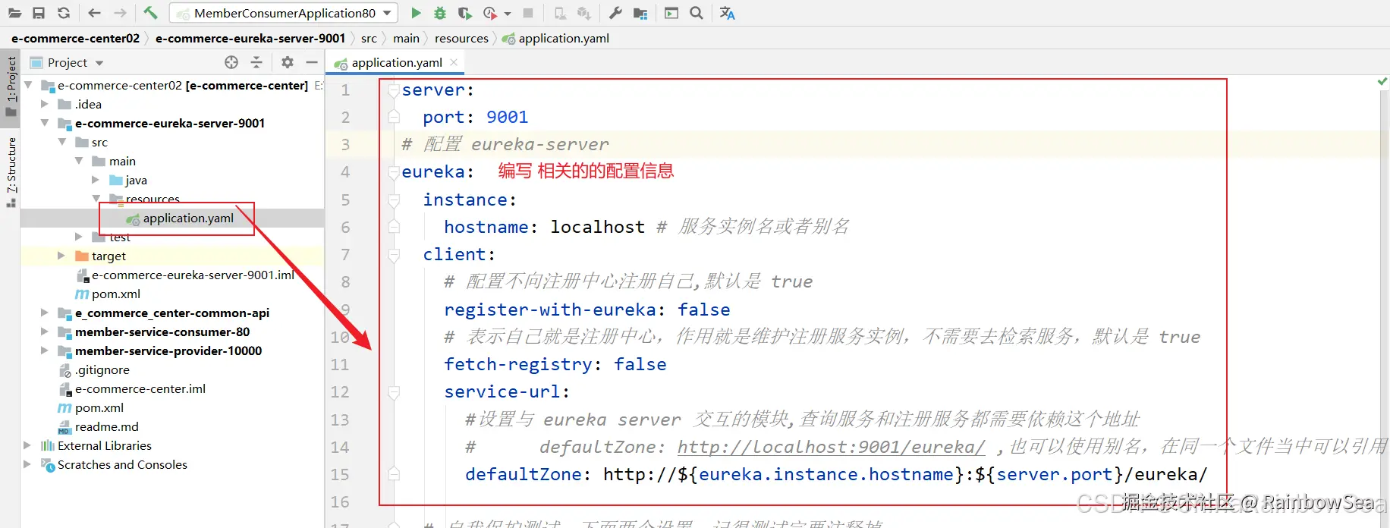
Task: Expand the member-service-consumer-80 module
Action: tap(45, 332)
